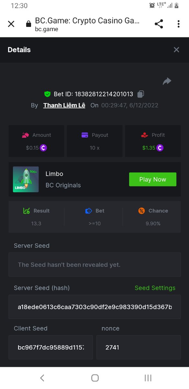The width and height of the screenshot is (189, 389).
Task: Click the Play Now button
Action: click(153, 179)
